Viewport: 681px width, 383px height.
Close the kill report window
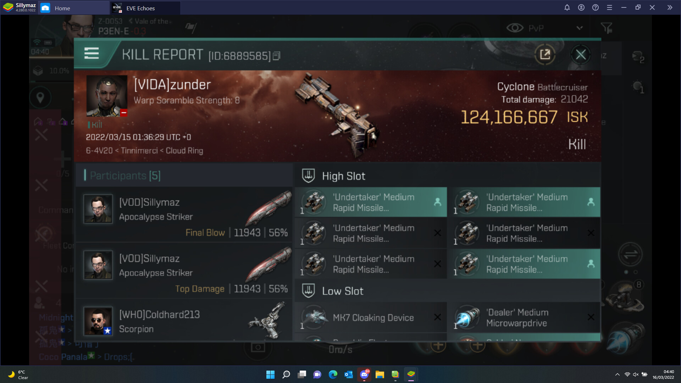point(581,55)
